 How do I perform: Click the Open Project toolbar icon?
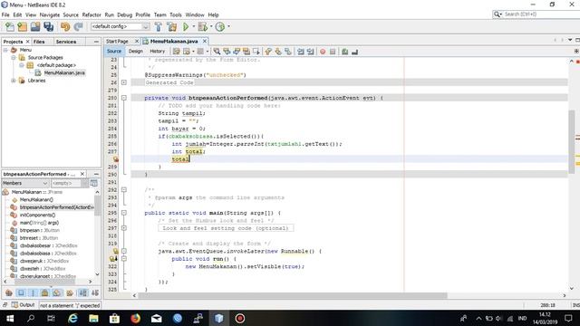[35, 26]
